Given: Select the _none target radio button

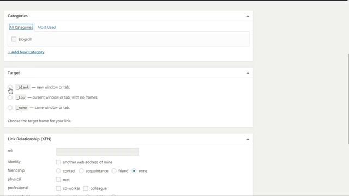Looking at the screenshot, I should click(x=10, y=108).
